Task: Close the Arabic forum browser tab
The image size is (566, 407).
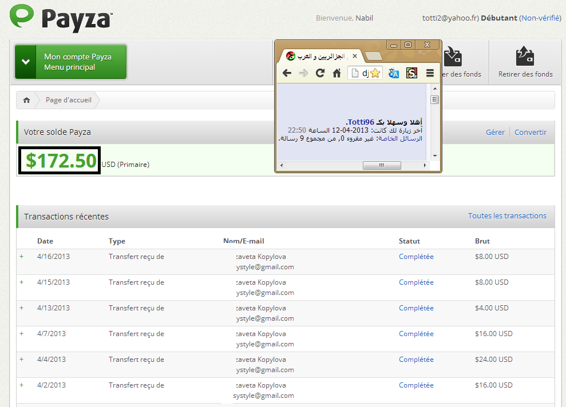Action: click(355, 56)
